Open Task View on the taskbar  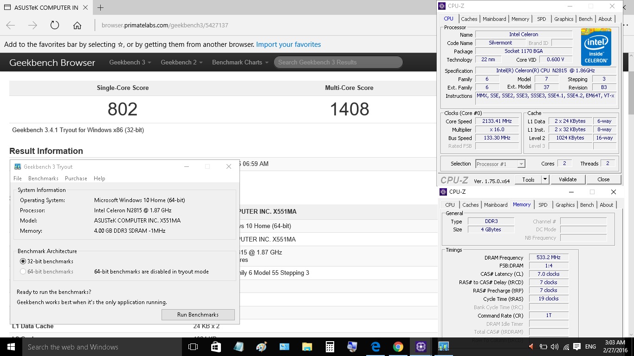[x=193, y=347]
